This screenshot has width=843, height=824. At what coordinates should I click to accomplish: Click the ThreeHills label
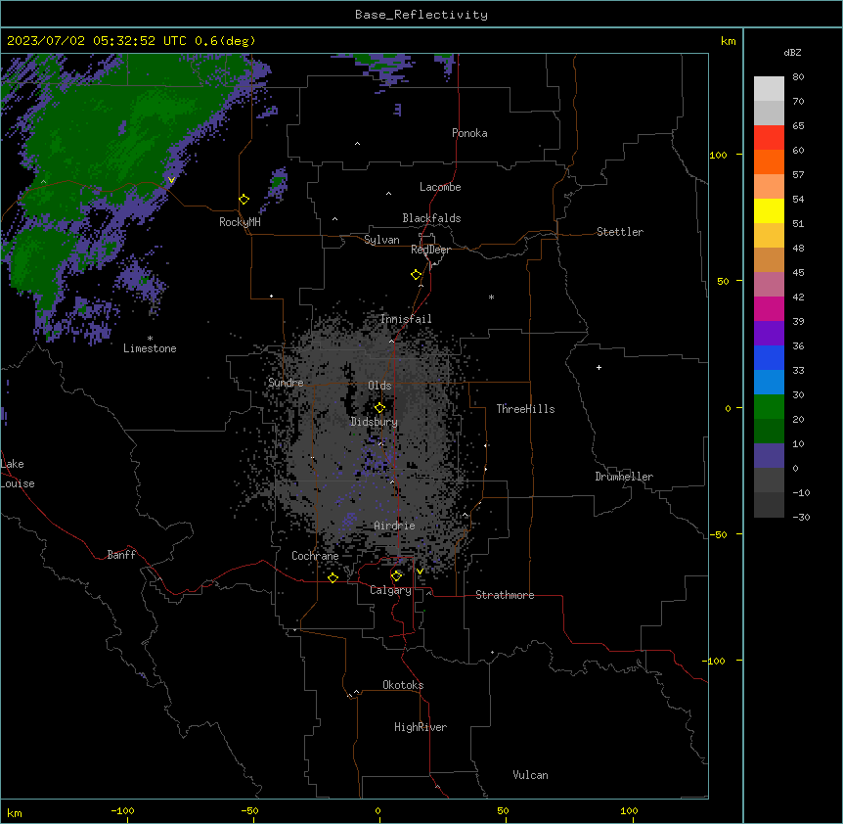point(525,409)
